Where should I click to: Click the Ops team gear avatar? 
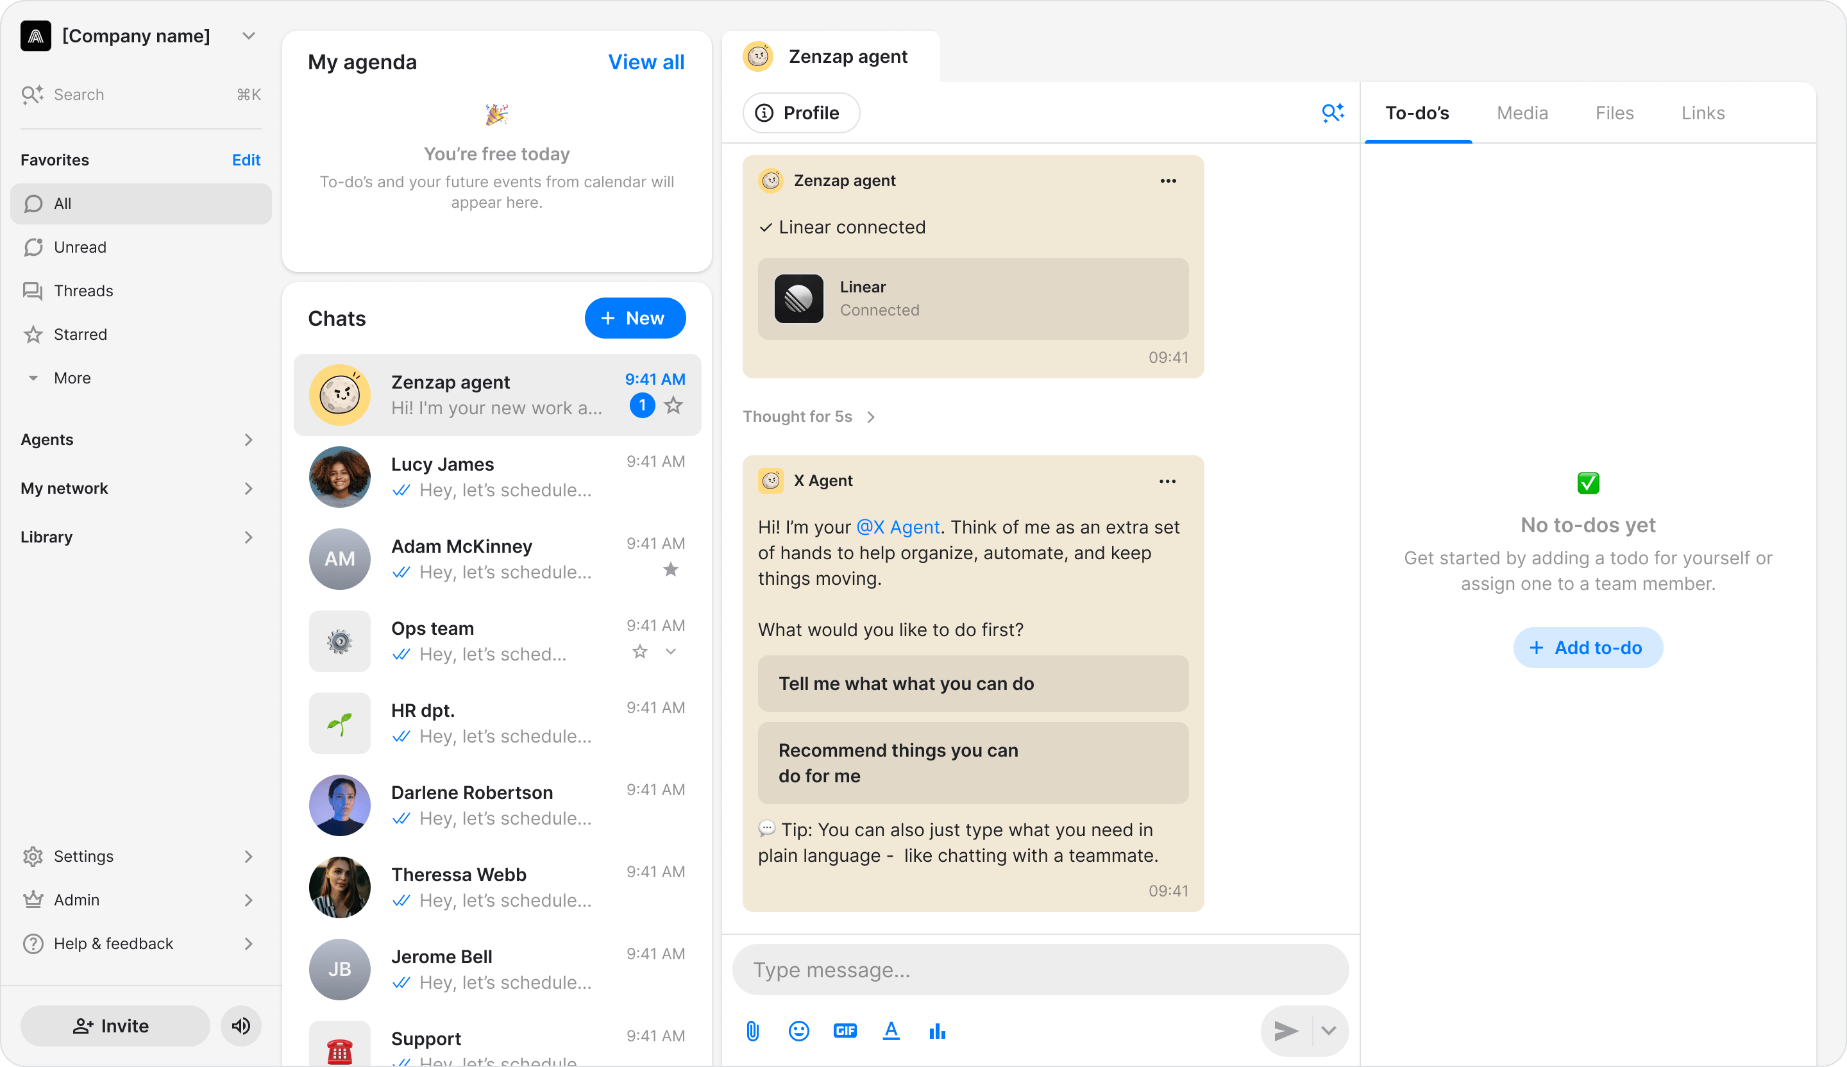(340, 641)
